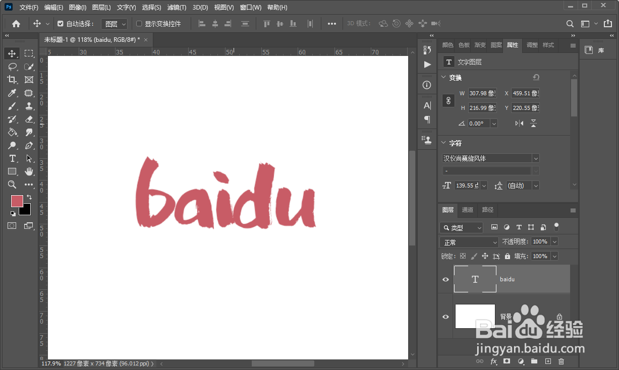Switch to the 调整 tab
Viewport: 619px width, 370px height.
(532, 45)
